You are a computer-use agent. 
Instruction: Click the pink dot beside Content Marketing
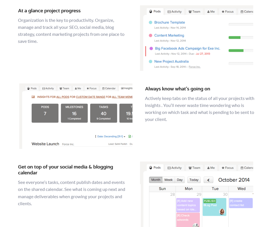click(150, 36)
